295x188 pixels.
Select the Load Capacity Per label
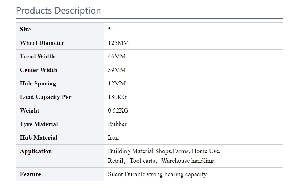point(46,97)
